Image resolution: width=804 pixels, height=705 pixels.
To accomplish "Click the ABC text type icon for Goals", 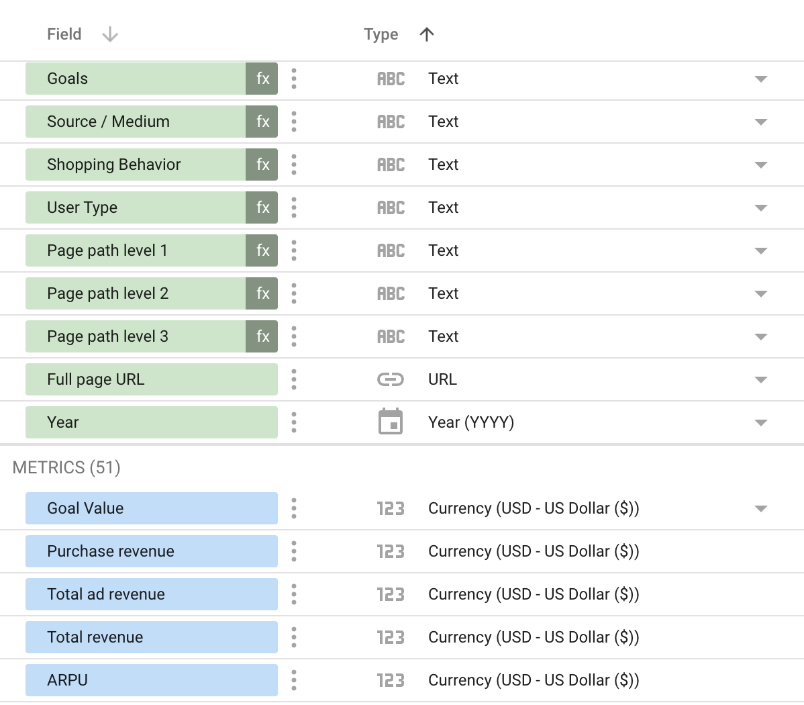I will coord(391,78).
